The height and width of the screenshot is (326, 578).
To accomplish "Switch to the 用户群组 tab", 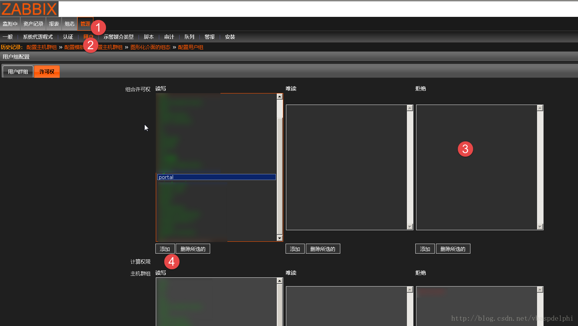I will 18,72.
